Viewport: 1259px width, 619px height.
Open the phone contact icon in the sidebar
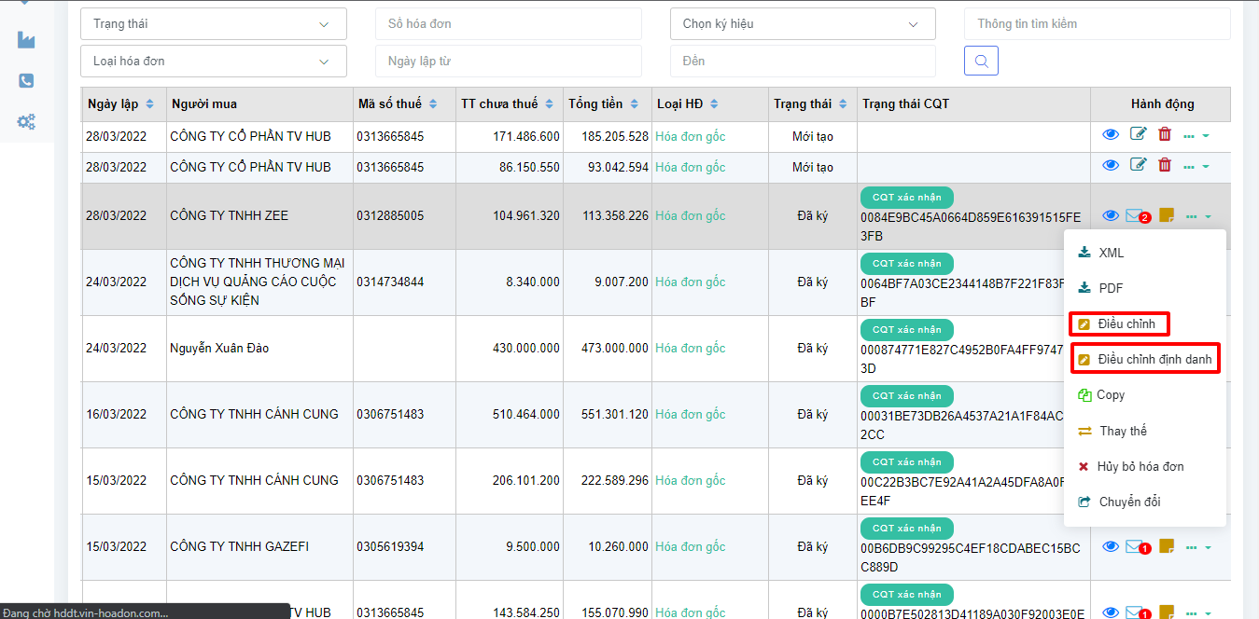point(26,81)
